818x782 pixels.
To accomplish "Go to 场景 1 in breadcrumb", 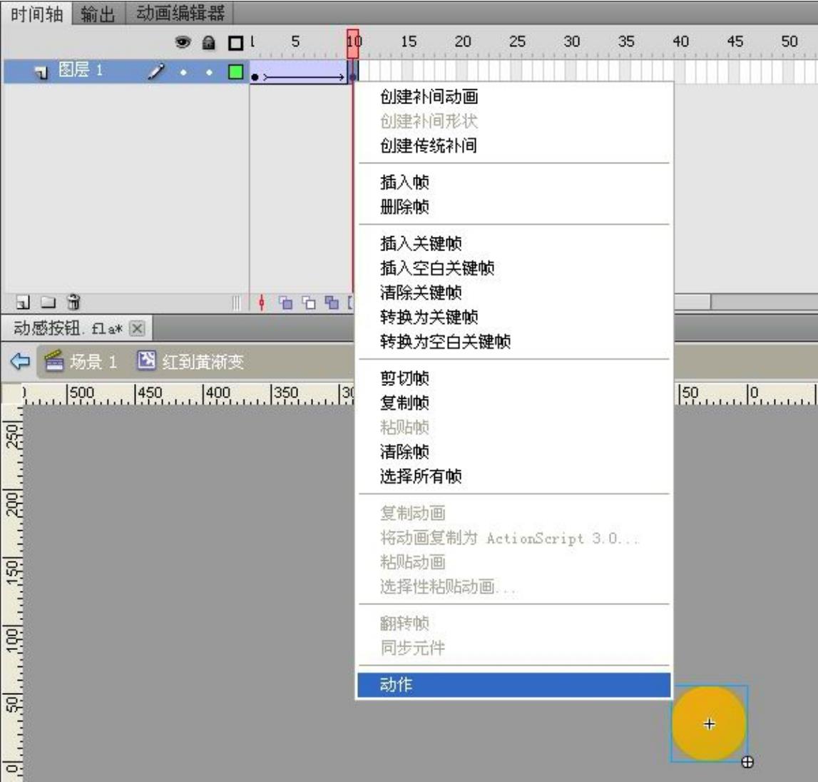I will click(x=80, y=362).
